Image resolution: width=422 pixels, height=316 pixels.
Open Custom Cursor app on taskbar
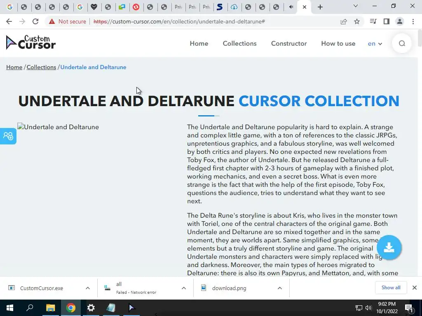coord(131,308)
